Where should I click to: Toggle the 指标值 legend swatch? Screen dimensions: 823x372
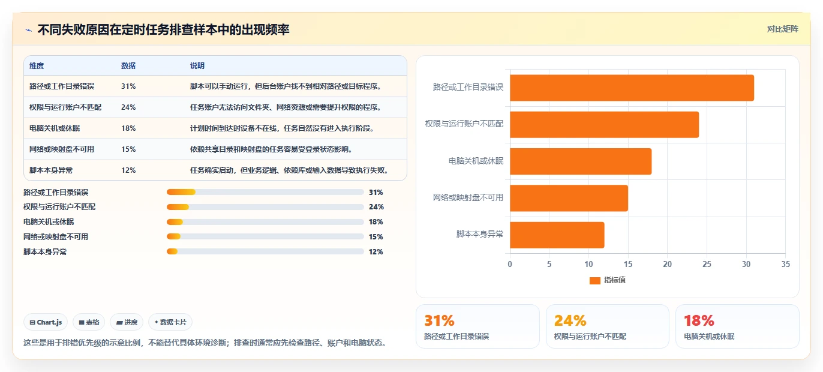(x=595, y=280)
